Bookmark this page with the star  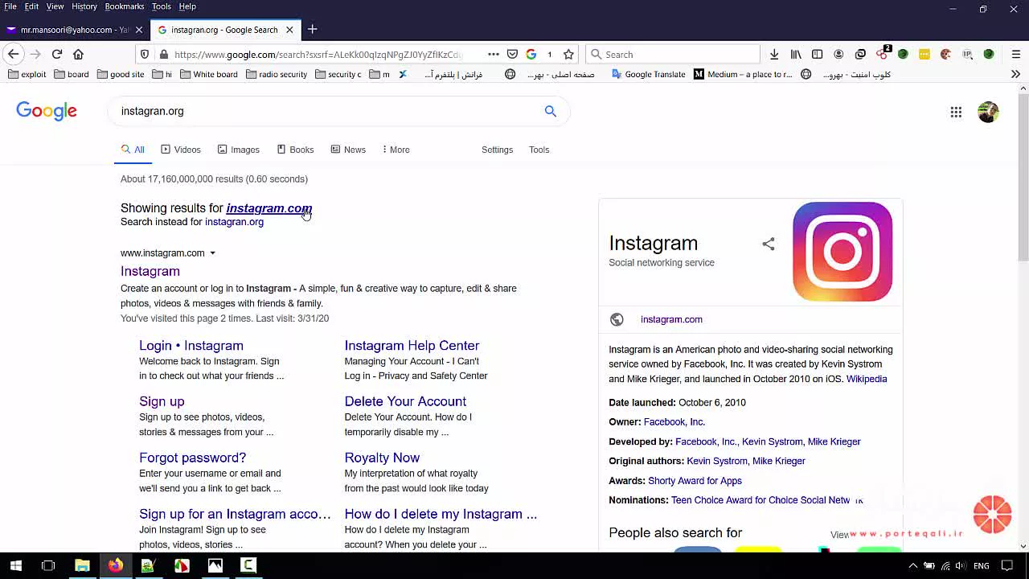pos(569,54)
